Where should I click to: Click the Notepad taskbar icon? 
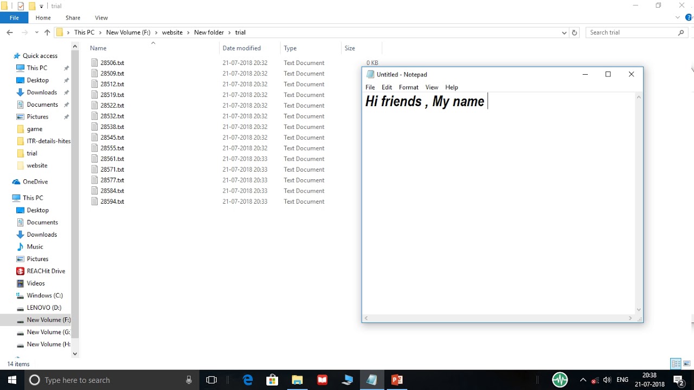pyautogui.click(x=372, y=380)
